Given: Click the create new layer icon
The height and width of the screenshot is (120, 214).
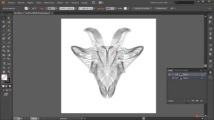Looking at the screenshot, I should click(197, 101).
